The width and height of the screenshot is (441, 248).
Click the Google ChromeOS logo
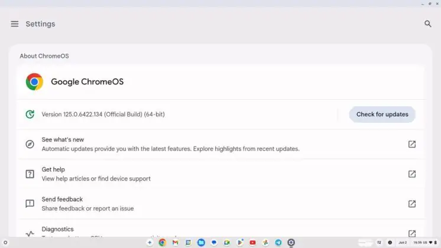coord(34,81)
